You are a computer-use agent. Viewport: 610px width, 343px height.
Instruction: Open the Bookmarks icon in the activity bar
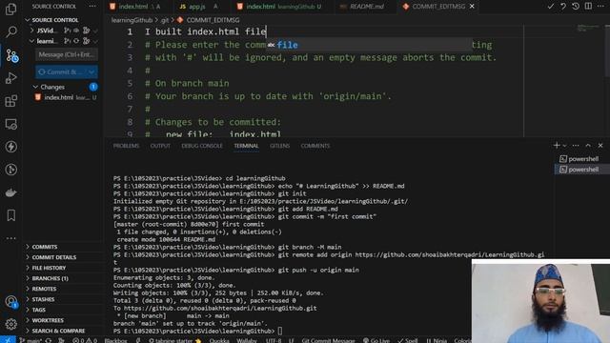coord(10,215)
